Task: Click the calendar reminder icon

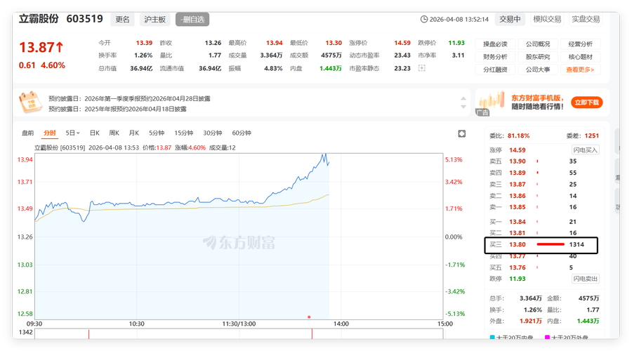Action: point(31,102)
